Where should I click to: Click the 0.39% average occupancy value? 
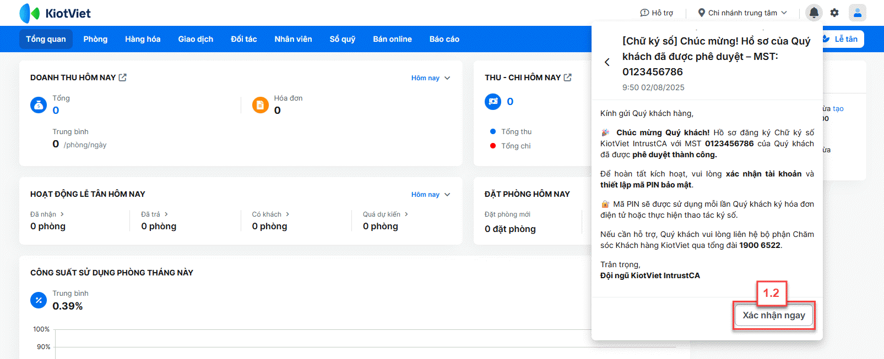[x=68, y=306]
